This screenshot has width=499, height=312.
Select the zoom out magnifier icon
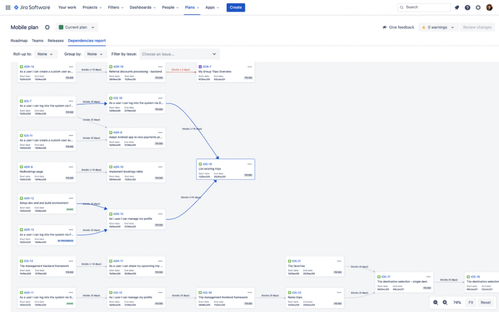[435, 302]
